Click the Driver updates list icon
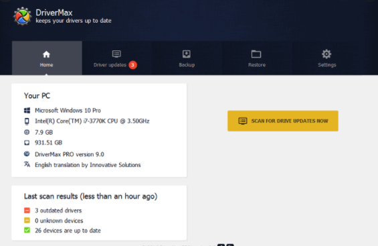378x246 pixels. coord(116,54)
